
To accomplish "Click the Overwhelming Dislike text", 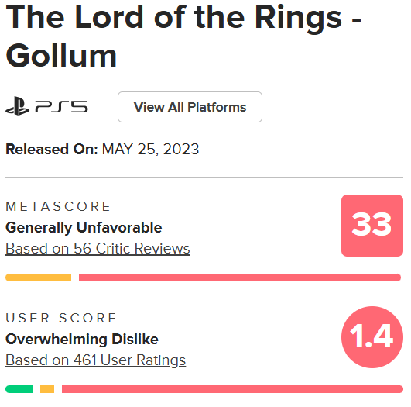I will pos(82,340).
